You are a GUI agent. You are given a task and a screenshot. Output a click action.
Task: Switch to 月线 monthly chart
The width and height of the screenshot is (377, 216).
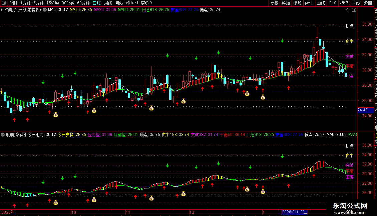tap(119, 3)
